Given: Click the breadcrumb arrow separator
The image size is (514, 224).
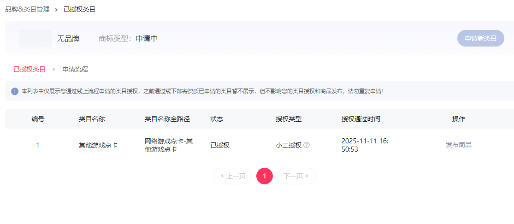Looking at the screenshot, I should coord(56,10).
